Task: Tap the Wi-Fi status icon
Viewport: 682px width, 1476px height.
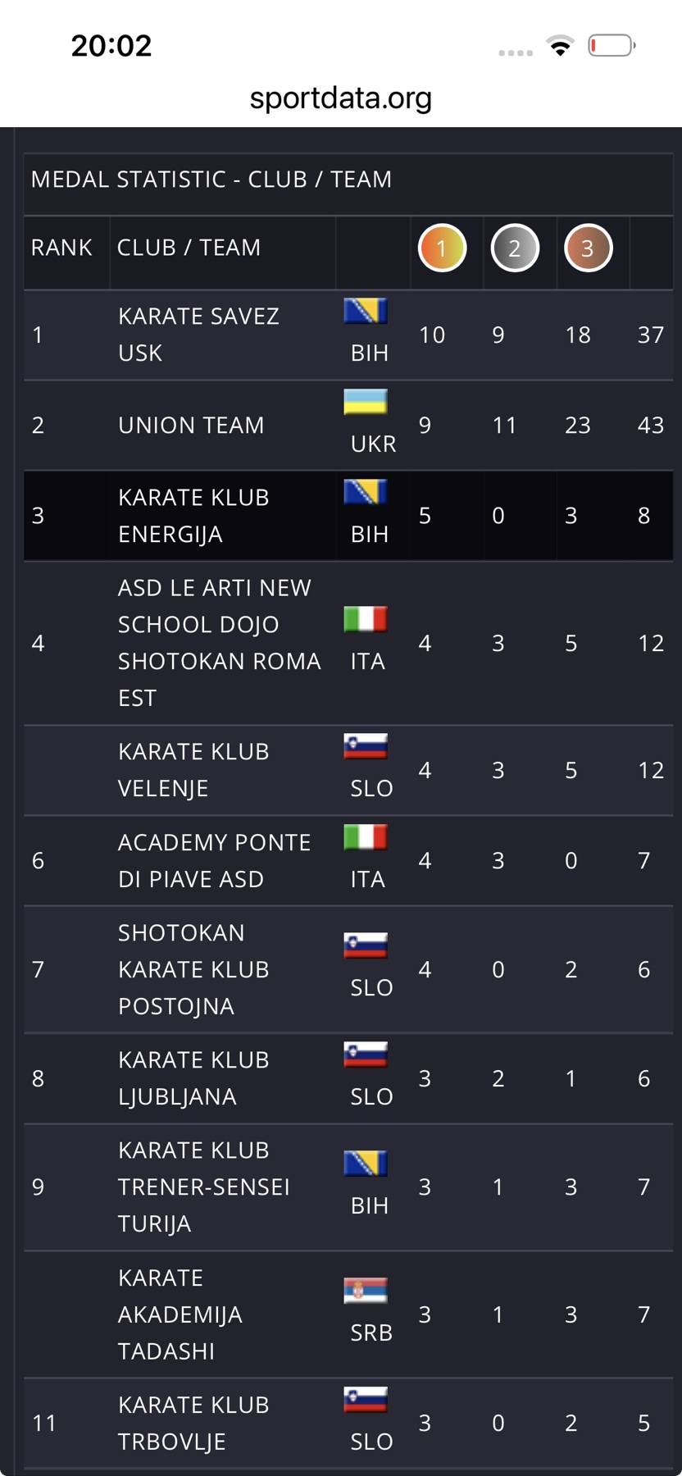Action: pos(561,46)
